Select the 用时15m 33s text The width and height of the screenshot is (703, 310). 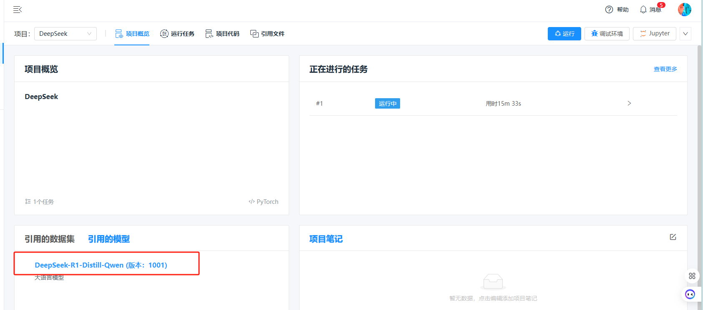(x=503, y=104)
